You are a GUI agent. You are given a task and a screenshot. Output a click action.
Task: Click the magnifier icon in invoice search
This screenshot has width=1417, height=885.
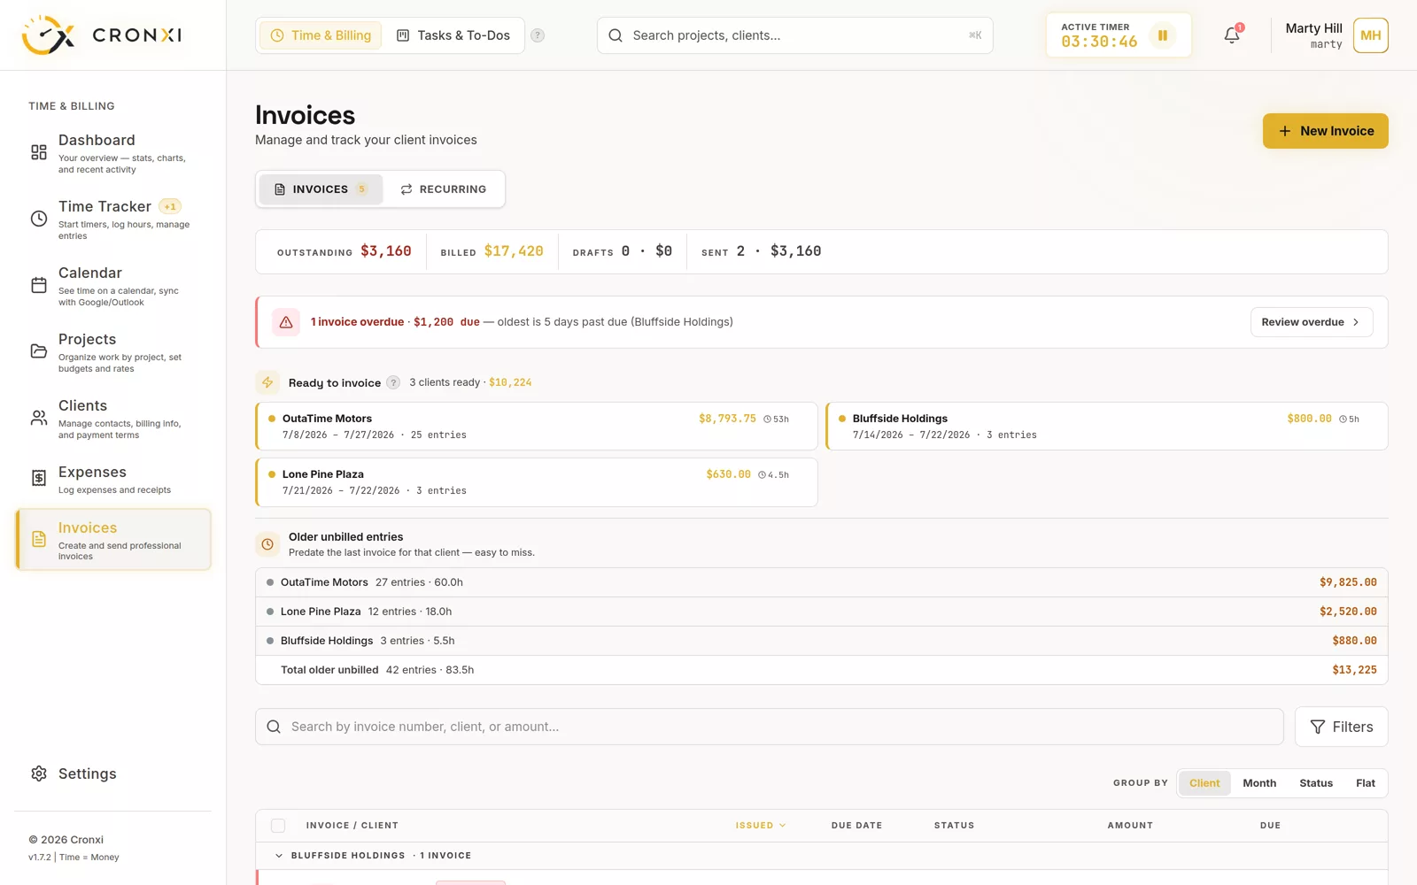click(x=275, y=727)
